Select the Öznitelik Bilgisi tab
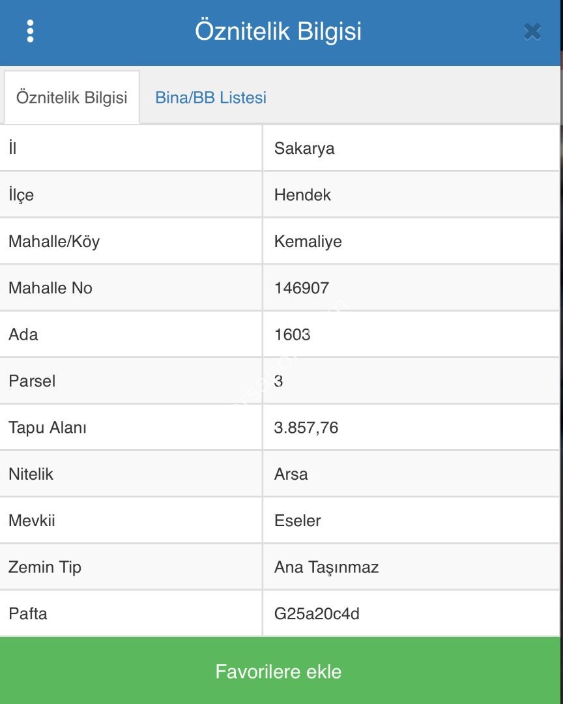 click(72, 98)
